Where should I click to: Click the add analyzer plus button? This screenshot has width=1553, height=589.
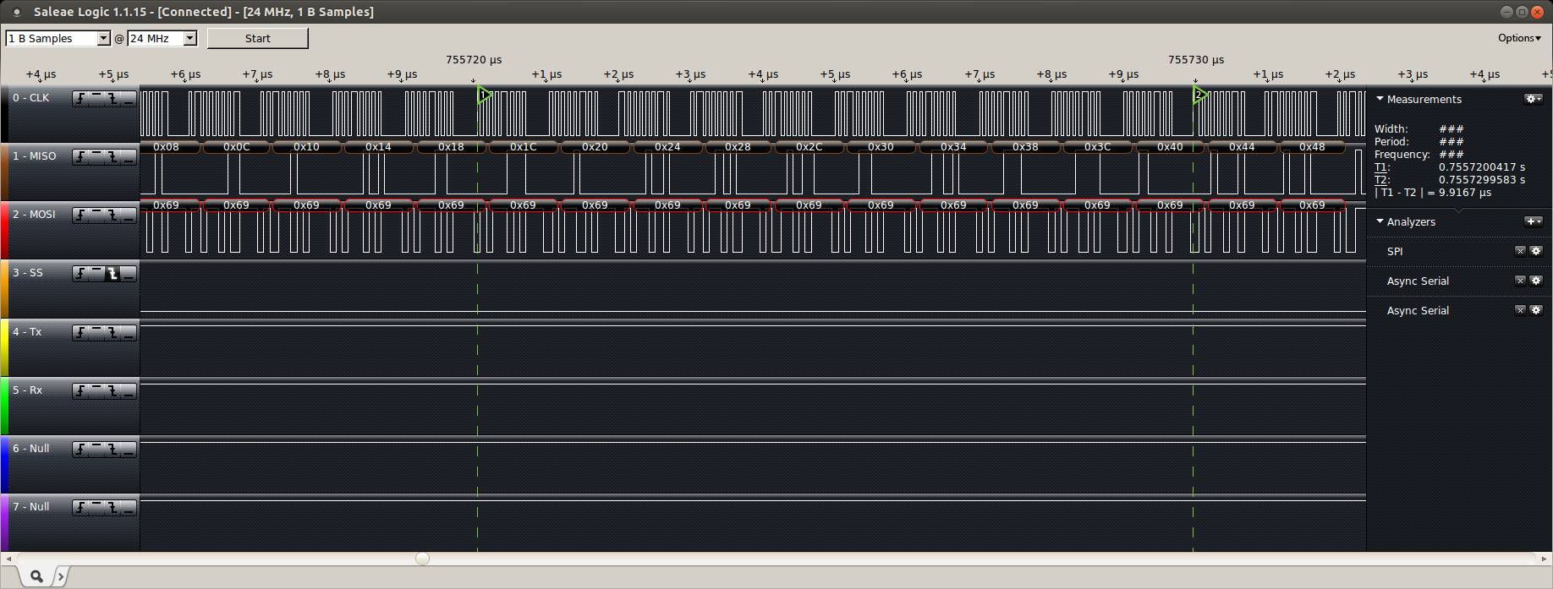tap(1533, 221)
